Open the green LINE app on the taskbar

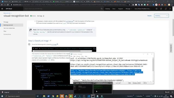pyautogui.click(x=71, y=96)
